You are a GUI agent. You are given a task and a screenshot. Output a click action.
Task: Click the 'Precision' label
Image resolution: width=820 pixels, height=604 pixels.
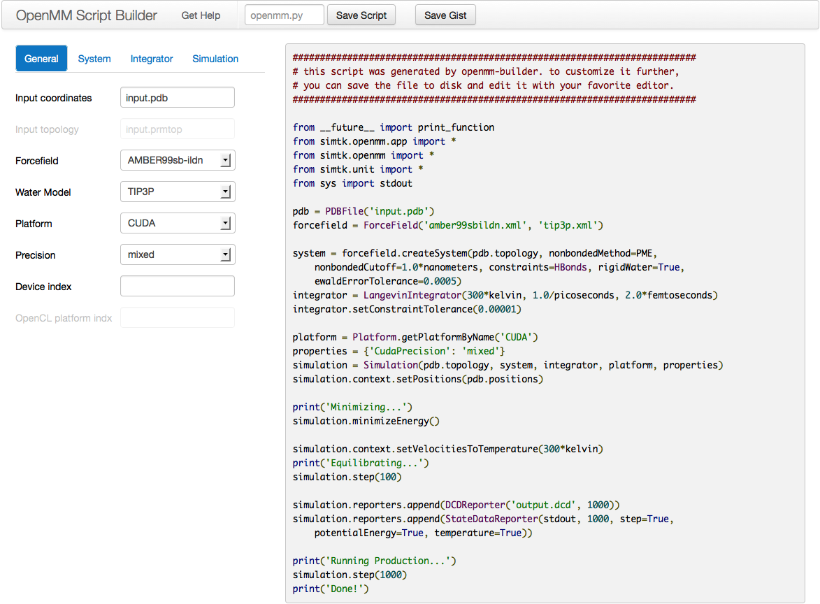(x=35, y=254)
